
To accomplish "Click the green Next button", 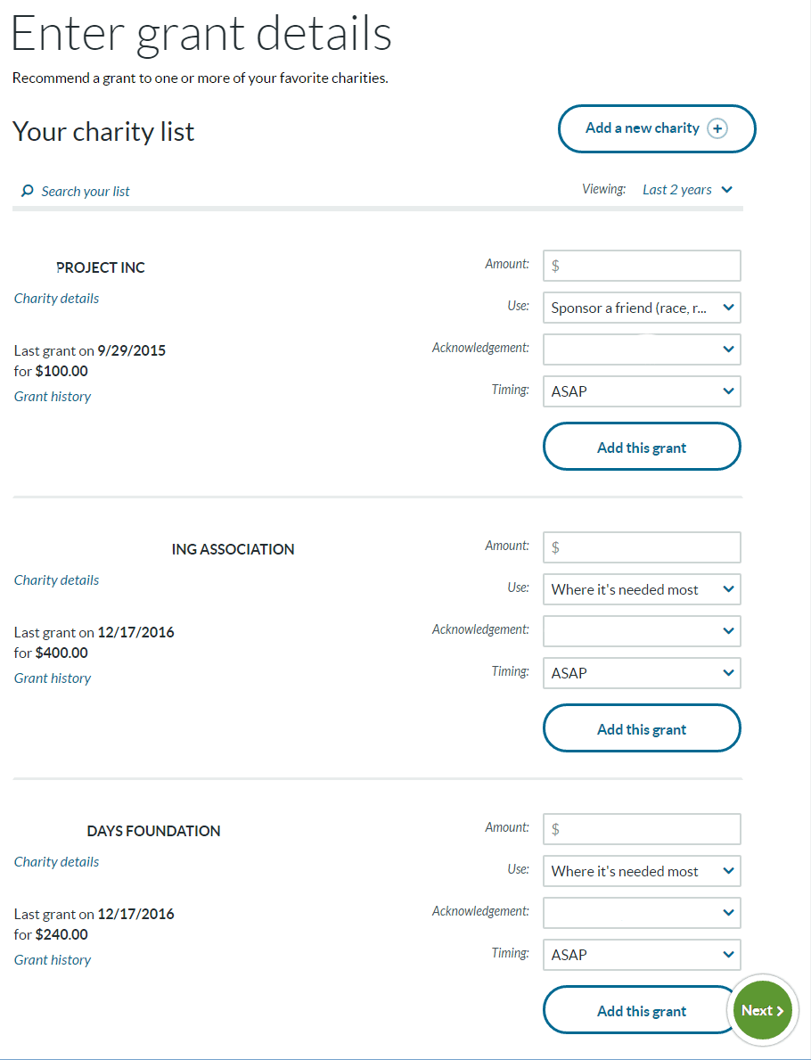I will click(762, 1010).
